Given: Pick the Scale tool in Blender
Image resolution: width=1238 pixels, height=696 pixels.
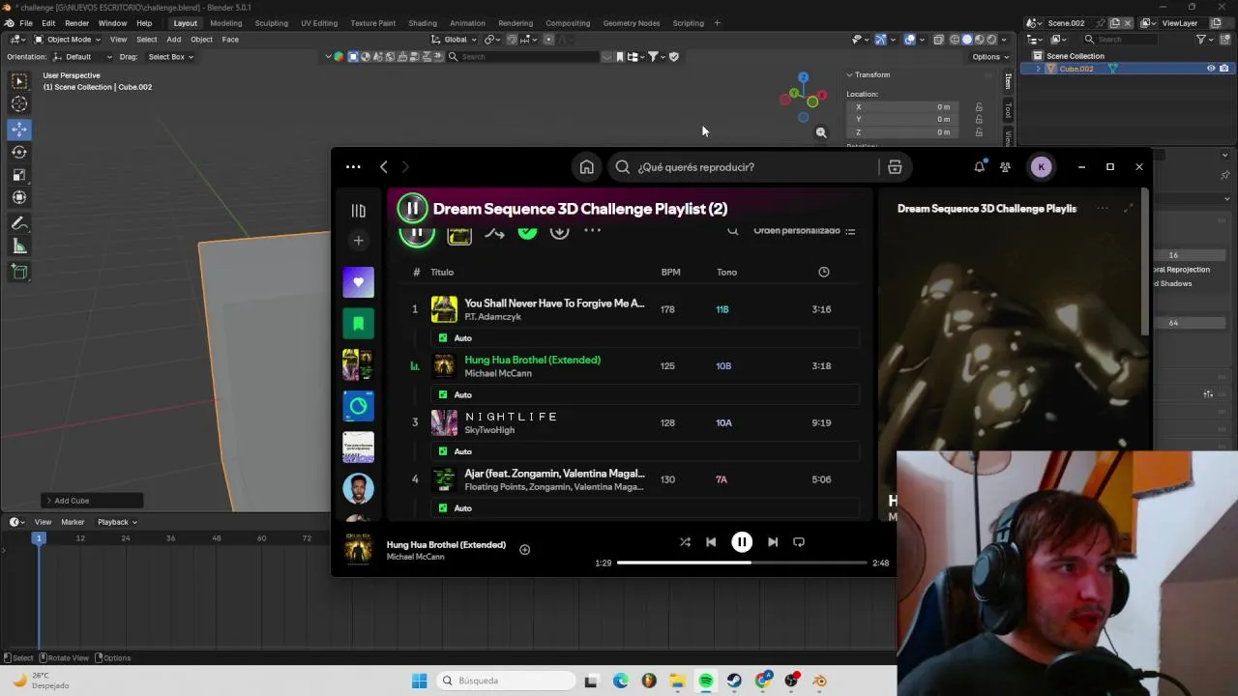Looking at the screenshot, I should pos(19,175).
